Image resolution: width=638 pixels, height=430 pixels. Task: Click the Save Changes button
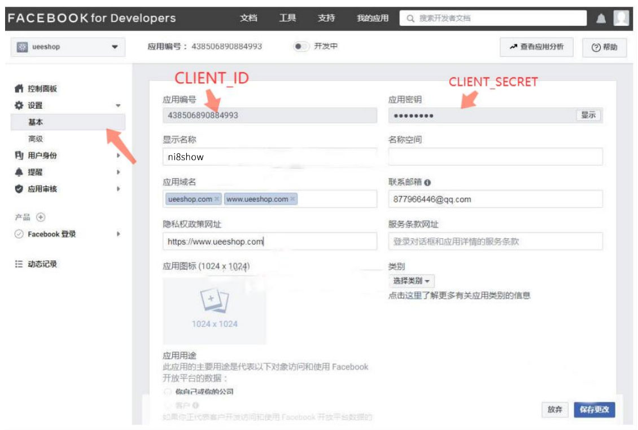tap(594, 410)
